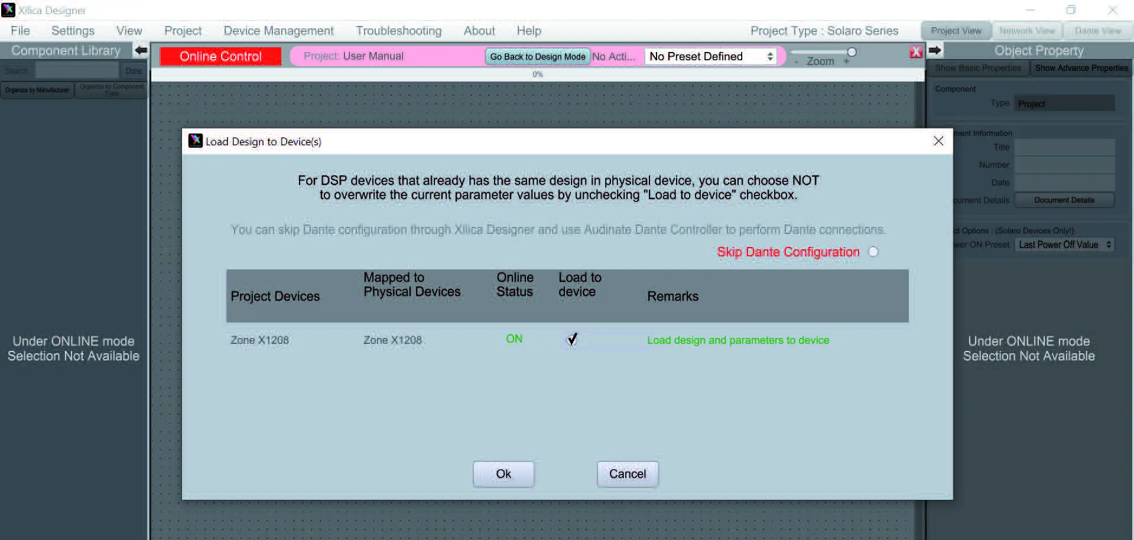The height and width of the screenshot is (540, 1134).
Task: Click the No Acti... status text
Action: coord(614,57)
